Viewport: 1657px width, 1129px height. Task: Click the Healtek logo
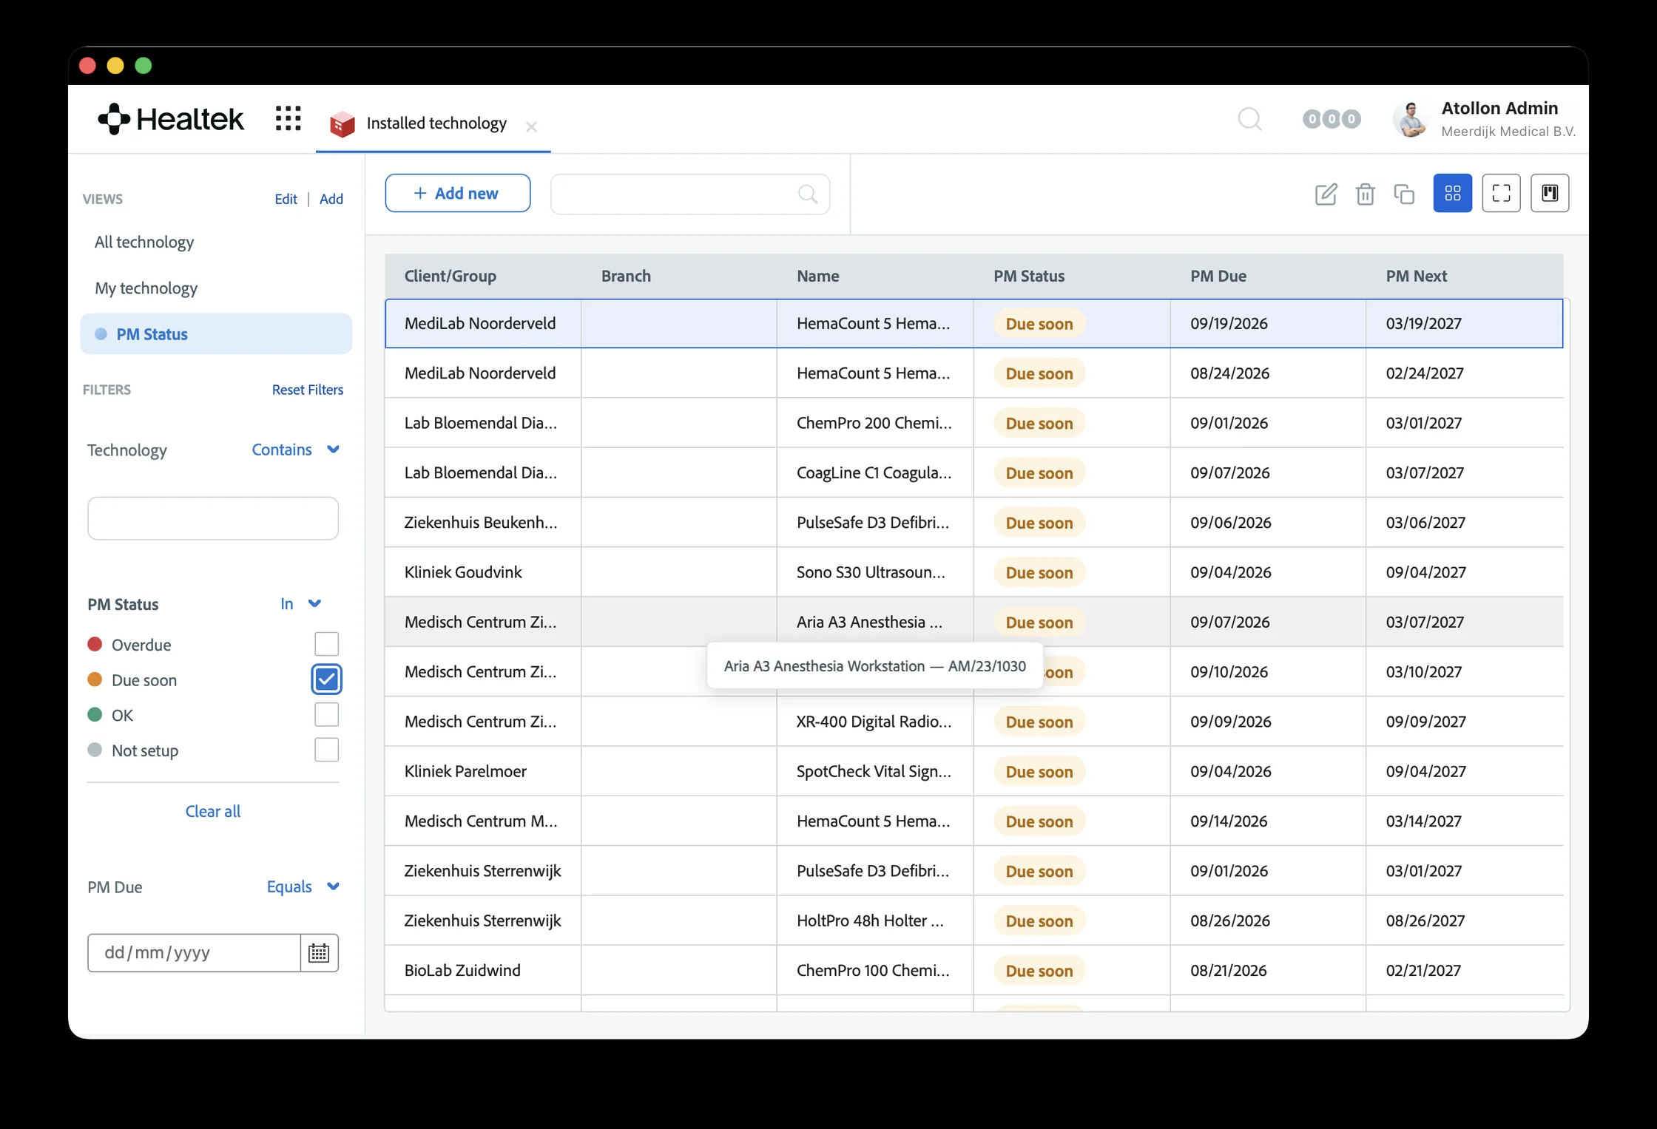coord(171,119)
